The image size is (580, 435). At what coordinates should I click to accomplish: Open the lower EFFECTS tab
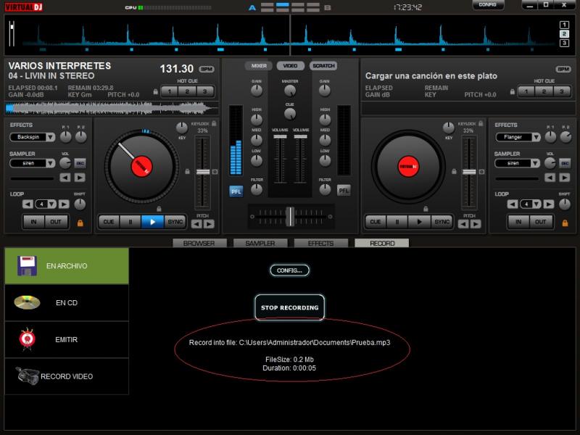(x=320, y=243)
